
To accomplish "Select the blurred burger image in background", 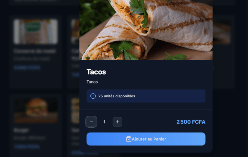I will 36,110.
